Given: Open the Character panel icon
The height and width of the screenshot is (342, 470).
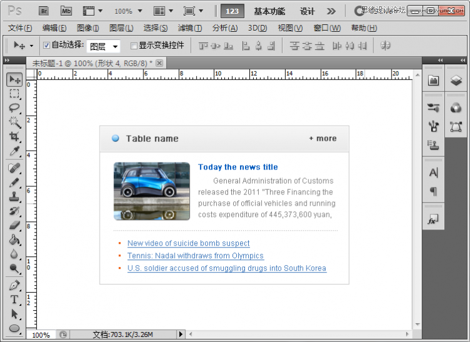Looking at the screenshot, I should click(x=433, y=173).
